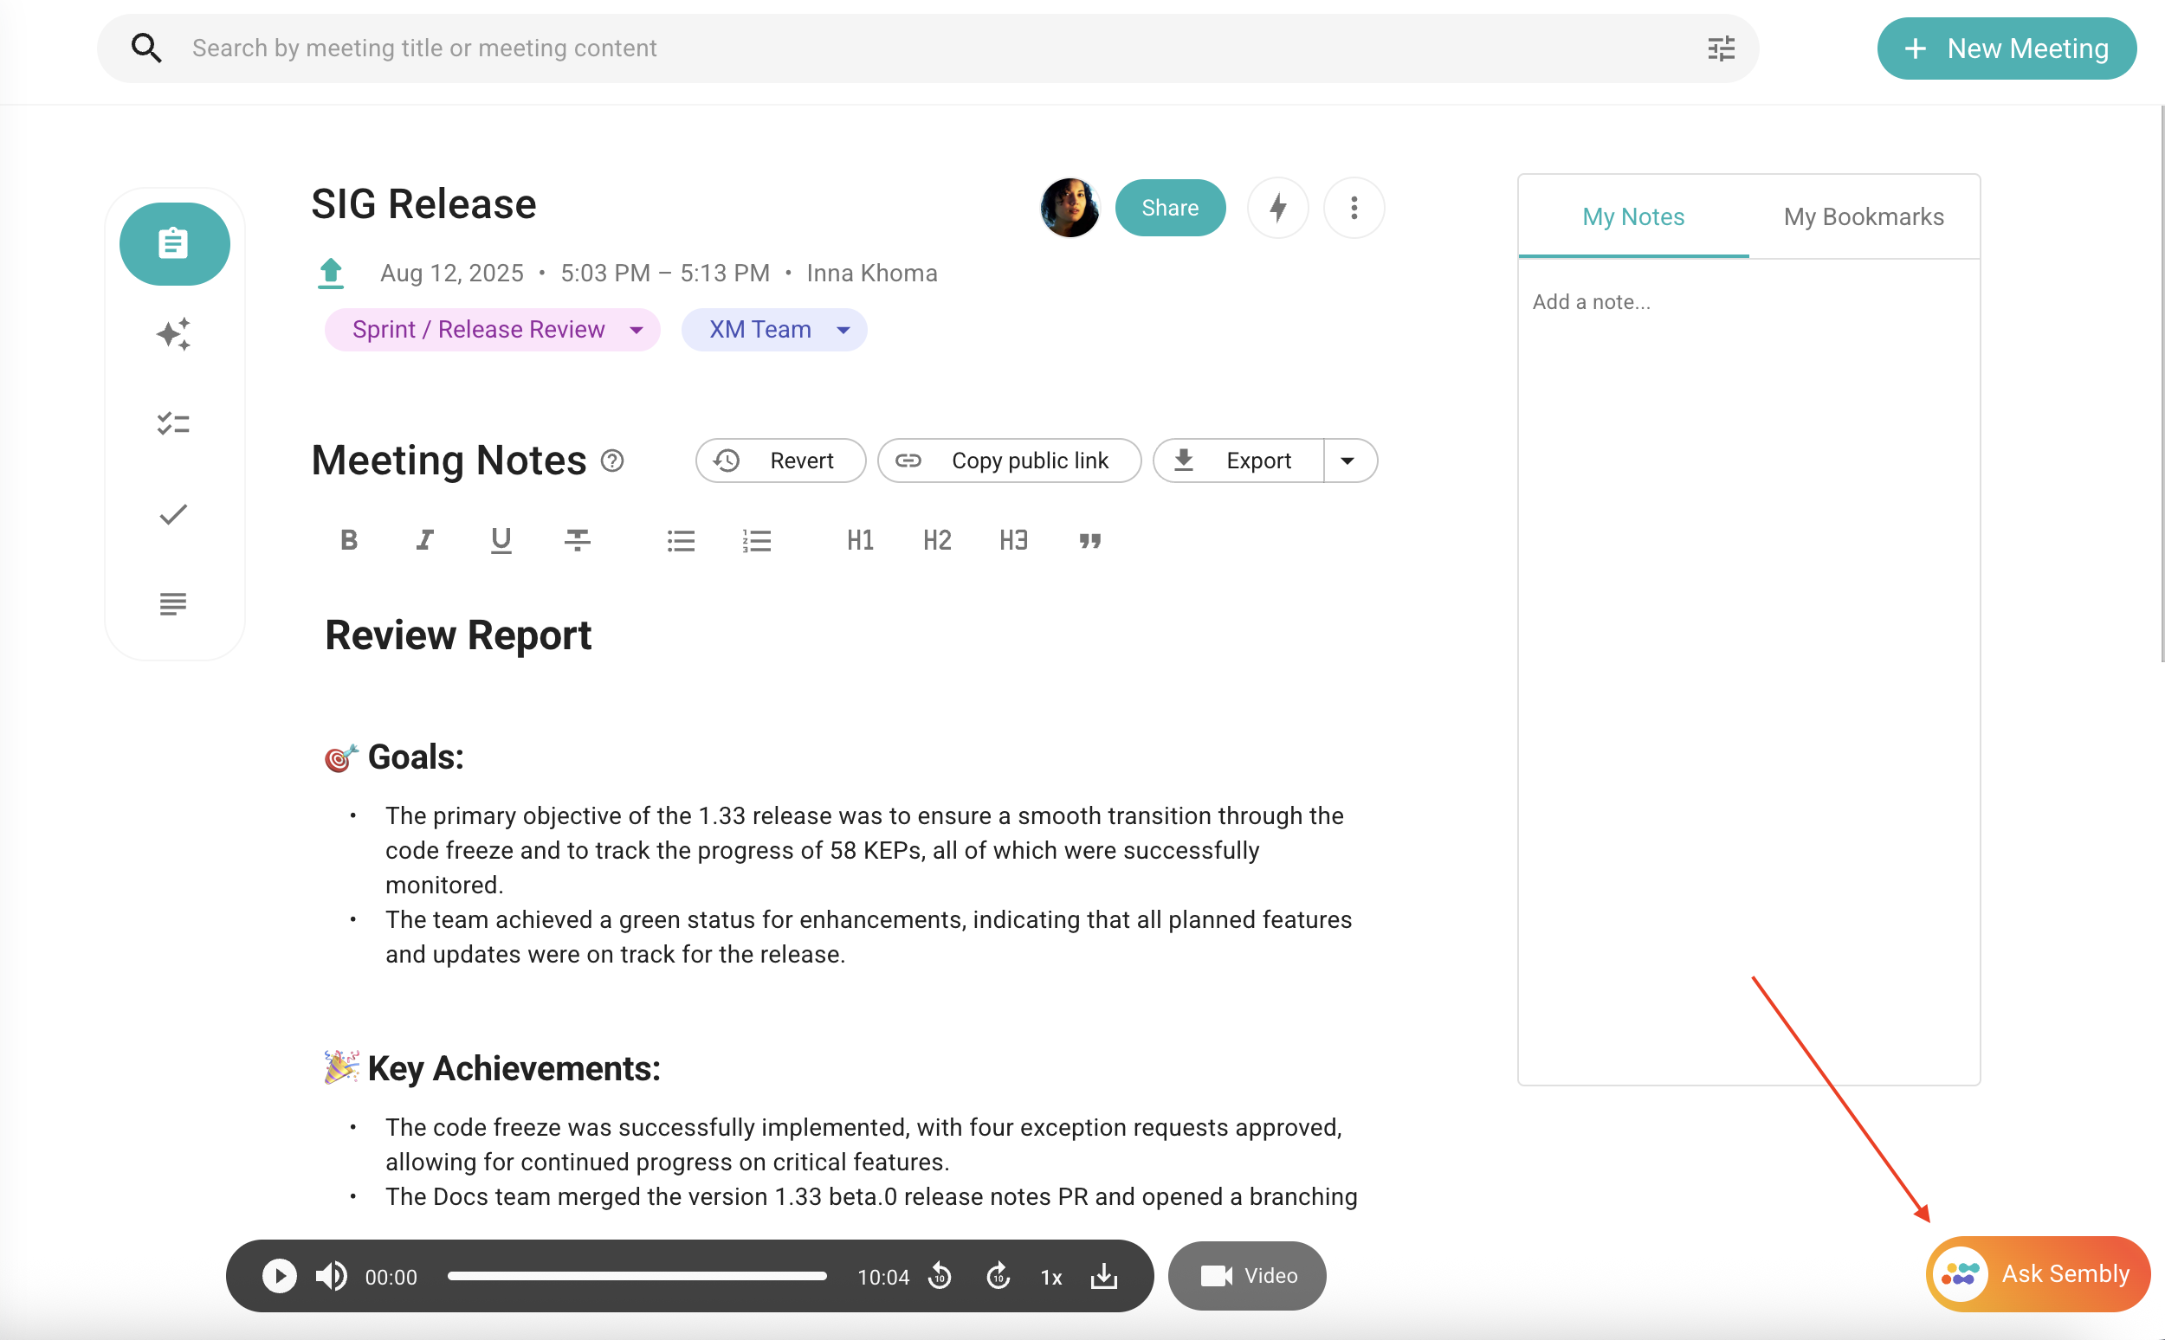Switch to the My Bookmarks tab

click(x=1864, y=217)
